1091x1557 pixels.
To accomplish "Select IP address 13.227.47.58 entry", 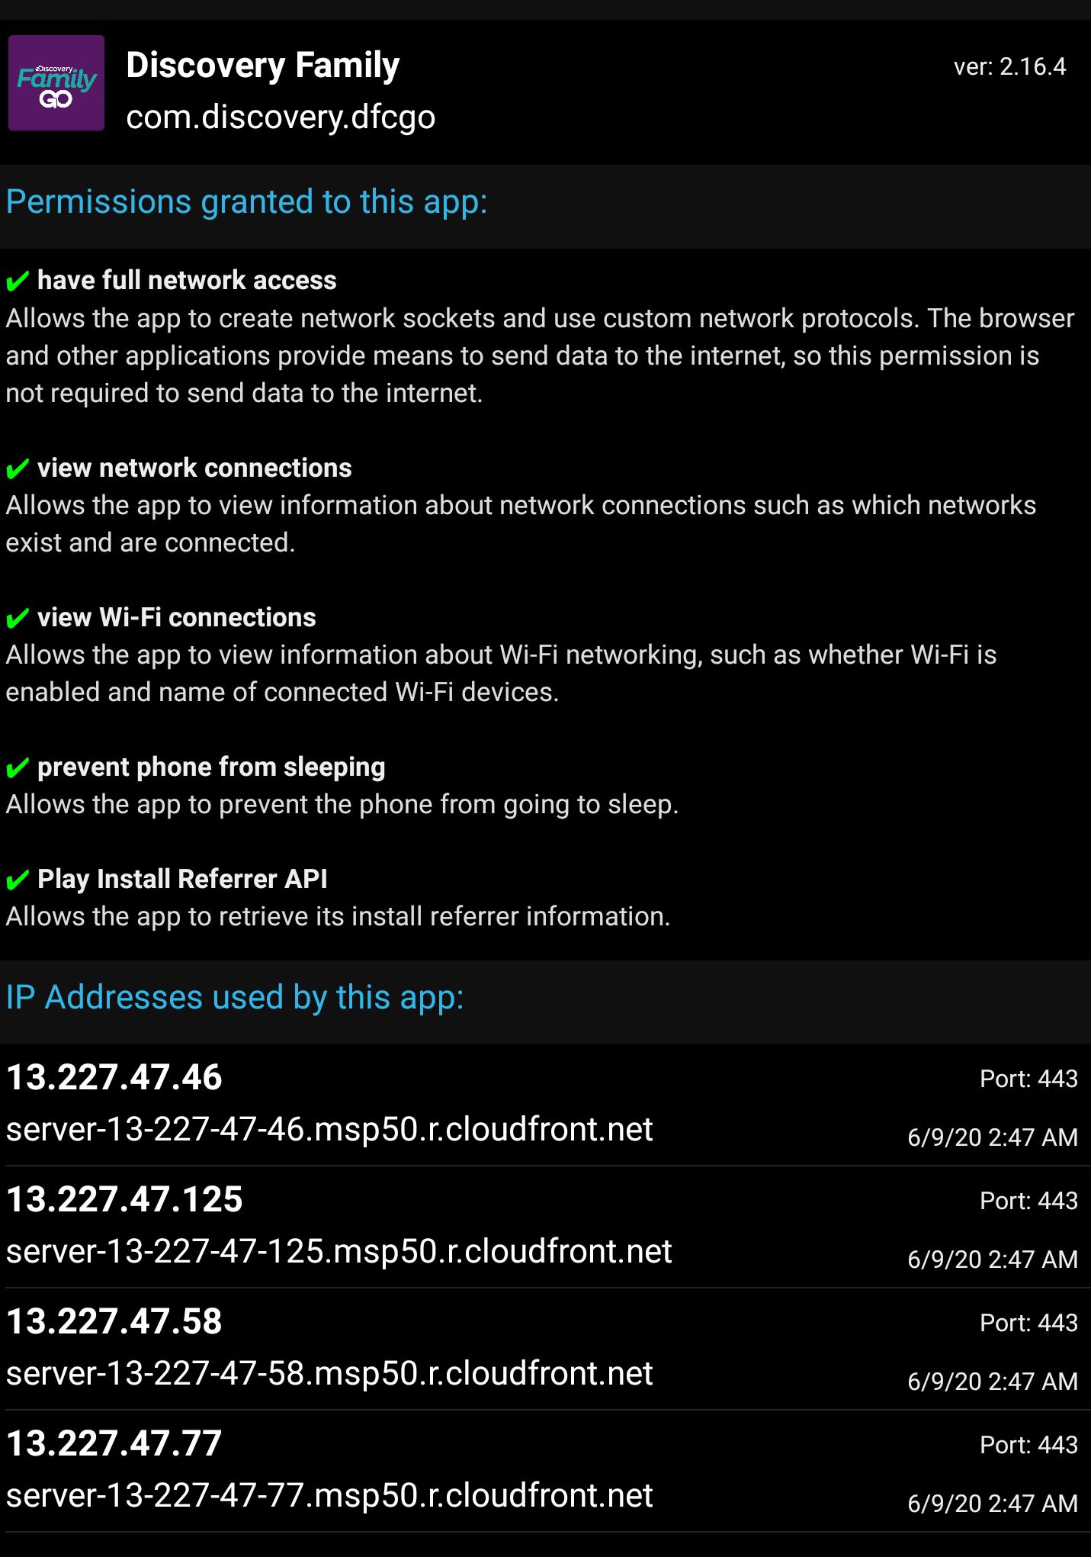I will pyautogui.click(x=114, y=1321).
